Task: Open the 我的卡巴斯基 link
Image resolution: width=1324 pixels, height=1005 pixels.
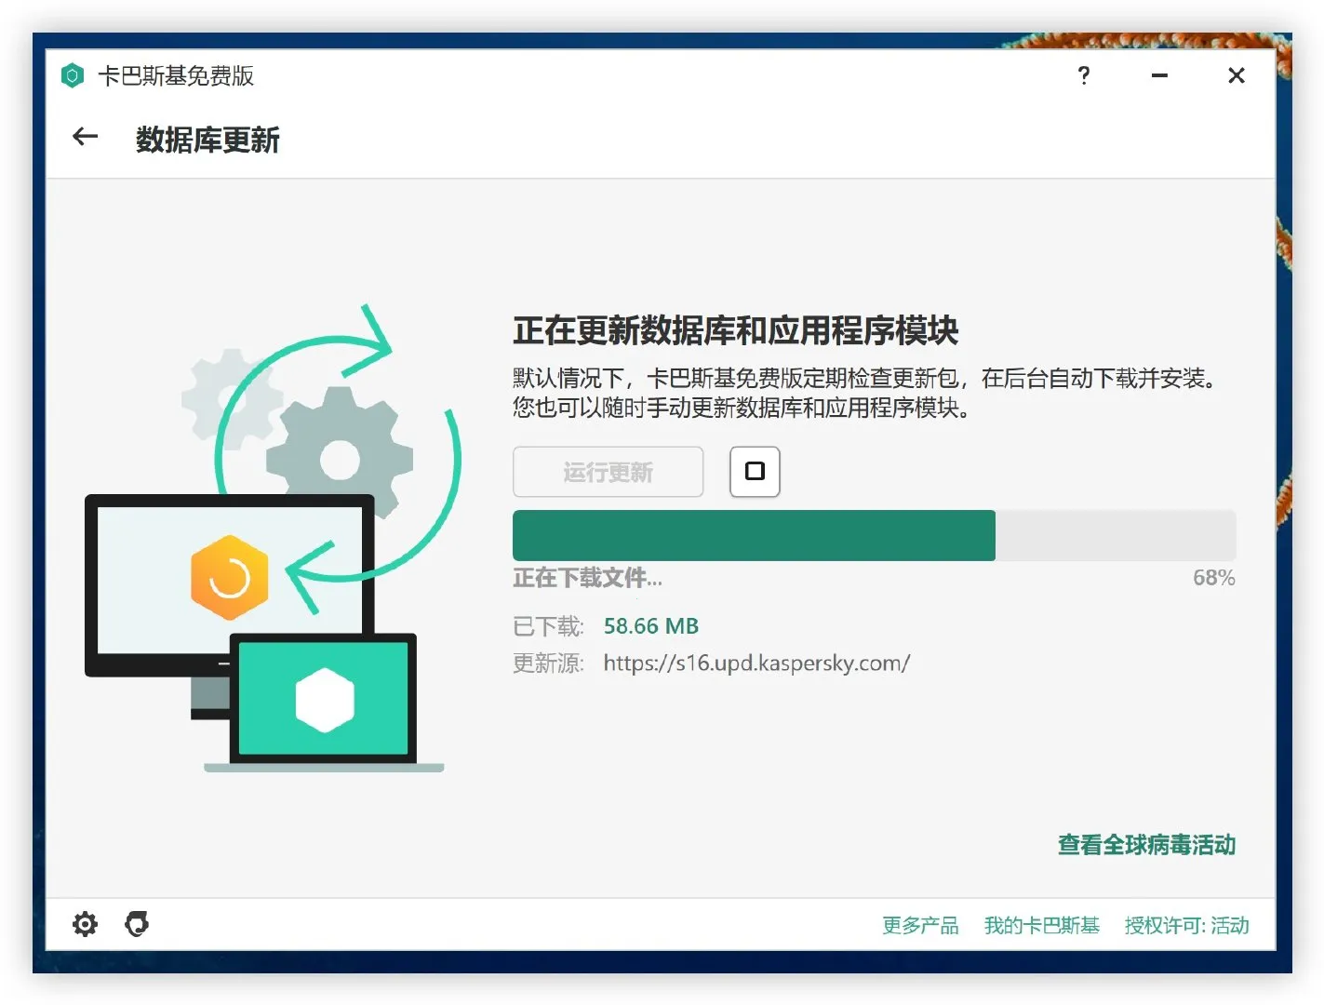Action: pos(1041,925)
